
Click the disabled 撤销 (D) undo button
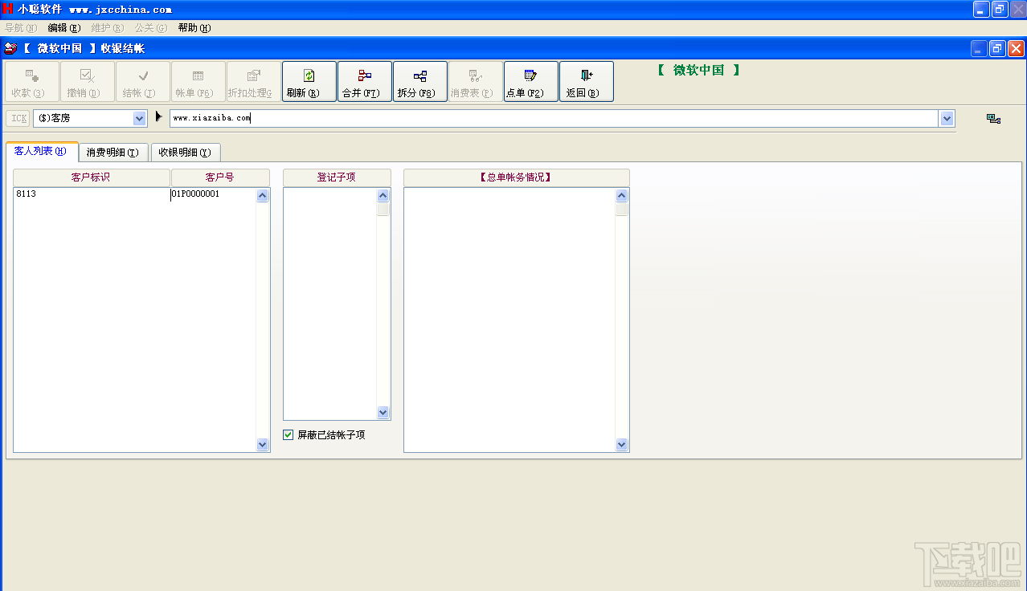88,82
